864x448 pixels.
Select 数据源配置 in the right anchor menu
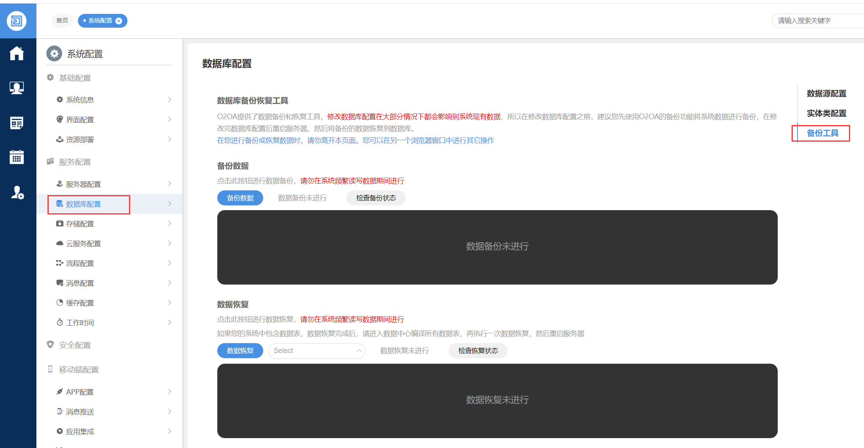(x=826, y=94)
